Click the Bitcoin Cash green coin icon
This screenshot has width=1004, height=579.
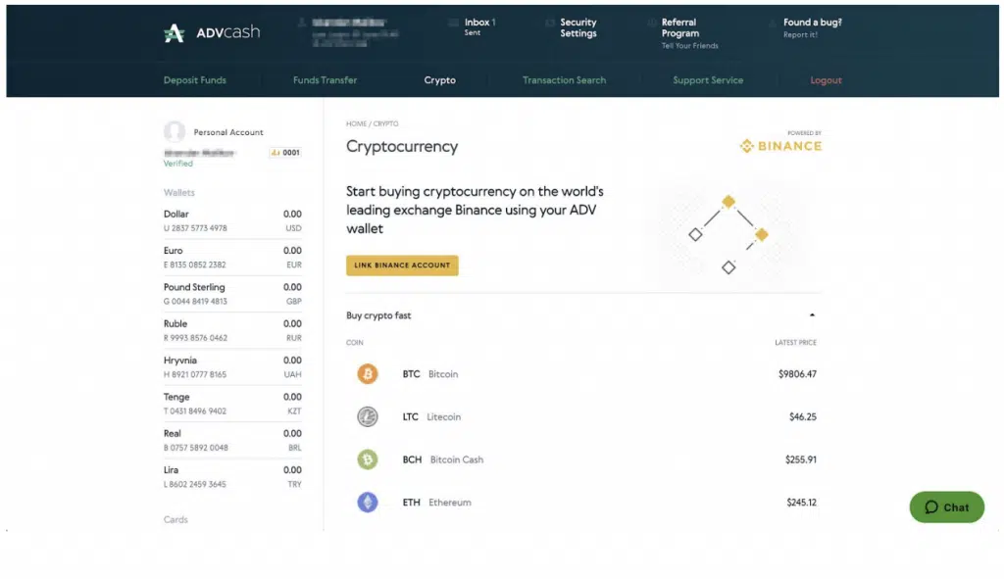click(x=368, y=459)
